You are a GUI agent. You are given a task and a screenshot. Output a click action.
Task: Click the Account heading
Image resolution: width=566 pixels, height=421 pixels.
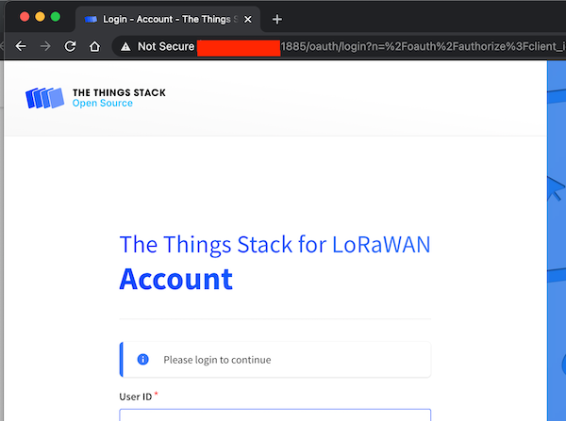pyautogui.click(x=176, y=279)
